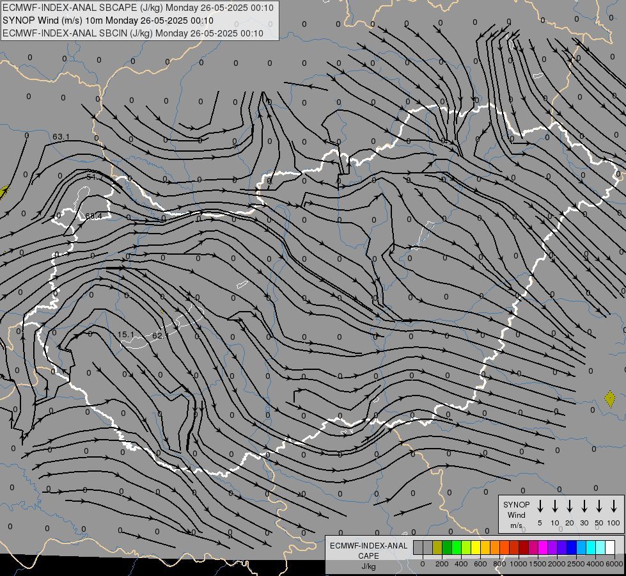Select the pure blue CAPE legend swatch
626x576 pixels.
[571, 547]
